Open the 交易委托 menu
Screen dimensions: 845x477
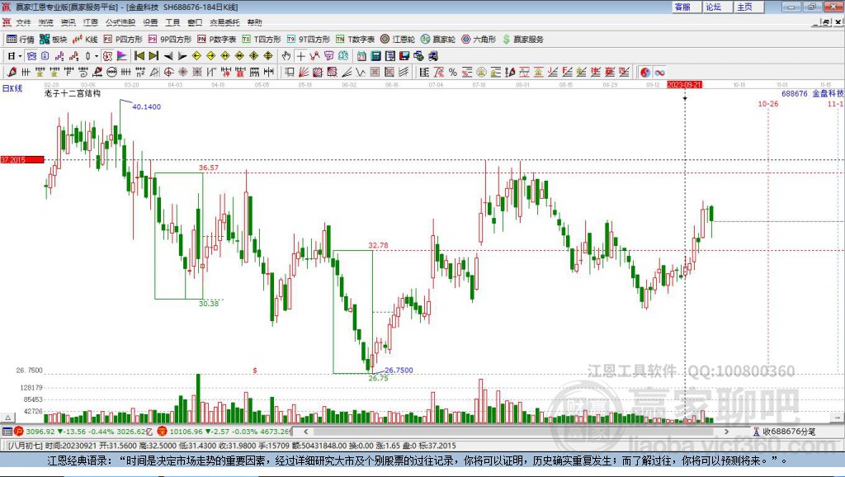coord(224,22)
